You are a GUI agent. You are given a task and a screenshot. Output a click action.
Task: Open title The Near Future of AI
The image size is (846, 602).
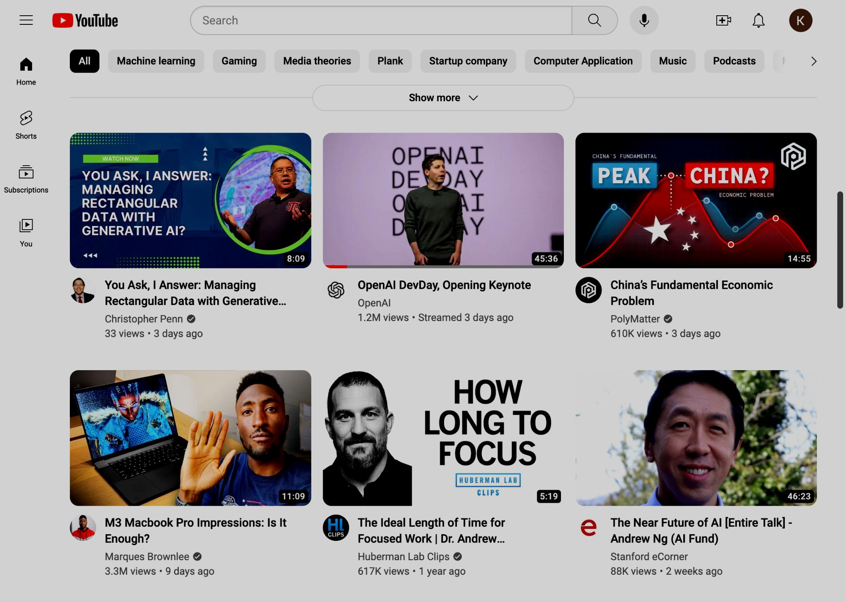pos(701,531)
